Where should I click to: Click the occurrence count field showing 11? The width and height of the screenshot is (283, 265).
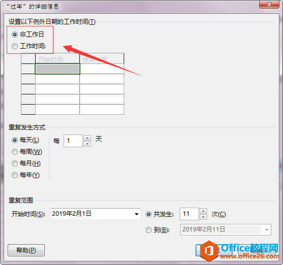189,214
